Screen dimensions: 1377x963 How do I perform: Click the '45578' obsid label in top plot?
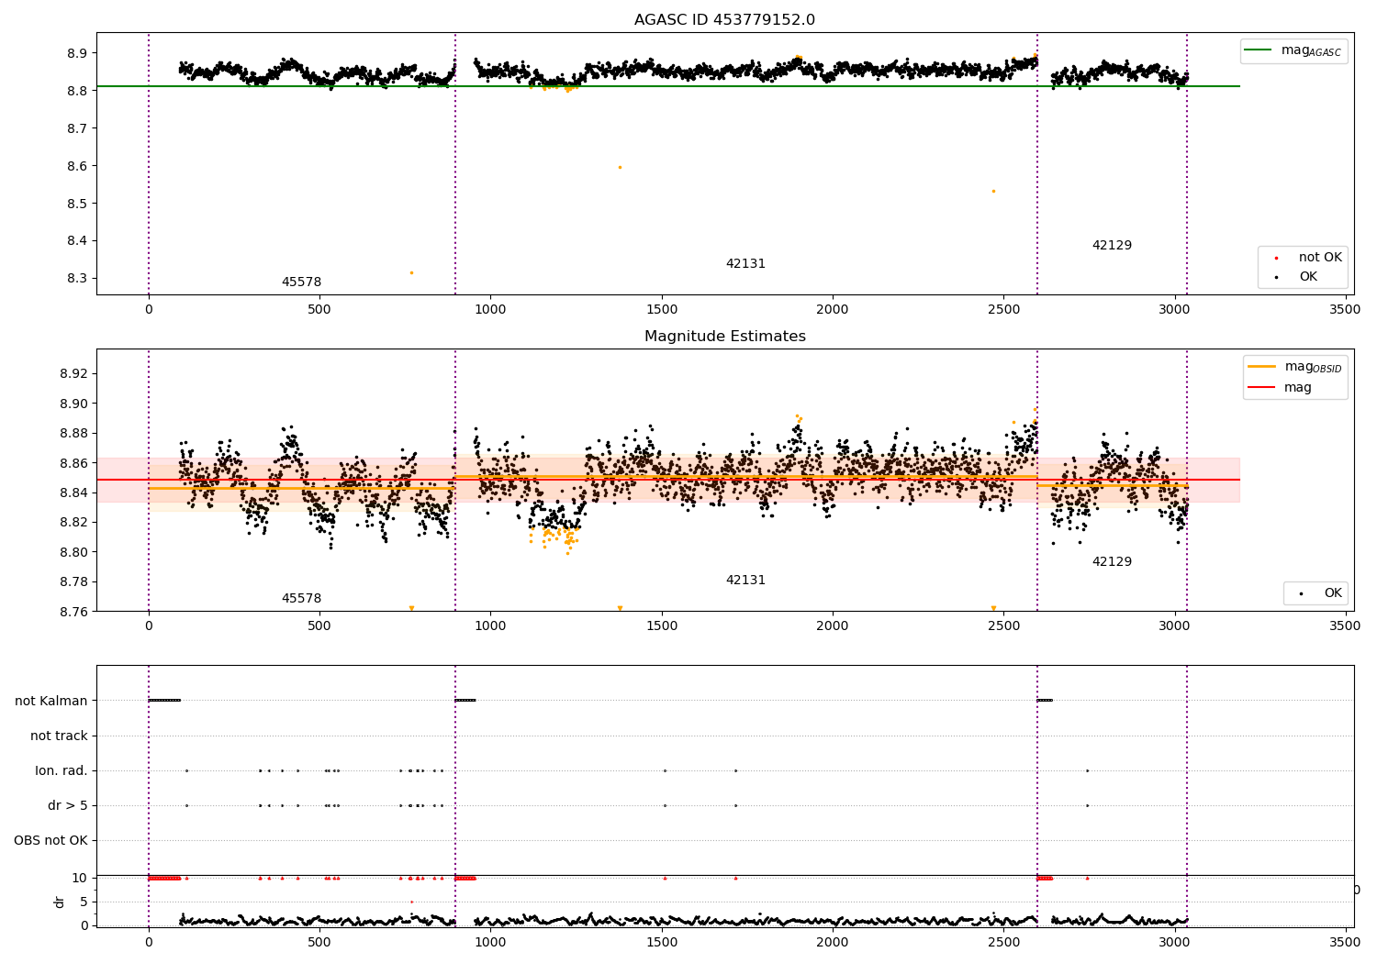point(301,282)
